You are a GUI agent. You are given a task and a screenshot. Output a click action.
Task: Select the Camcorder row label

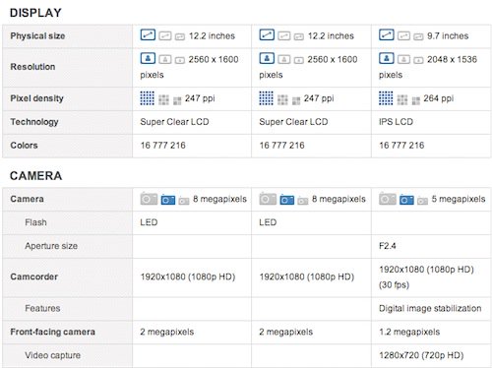(34, 276)
